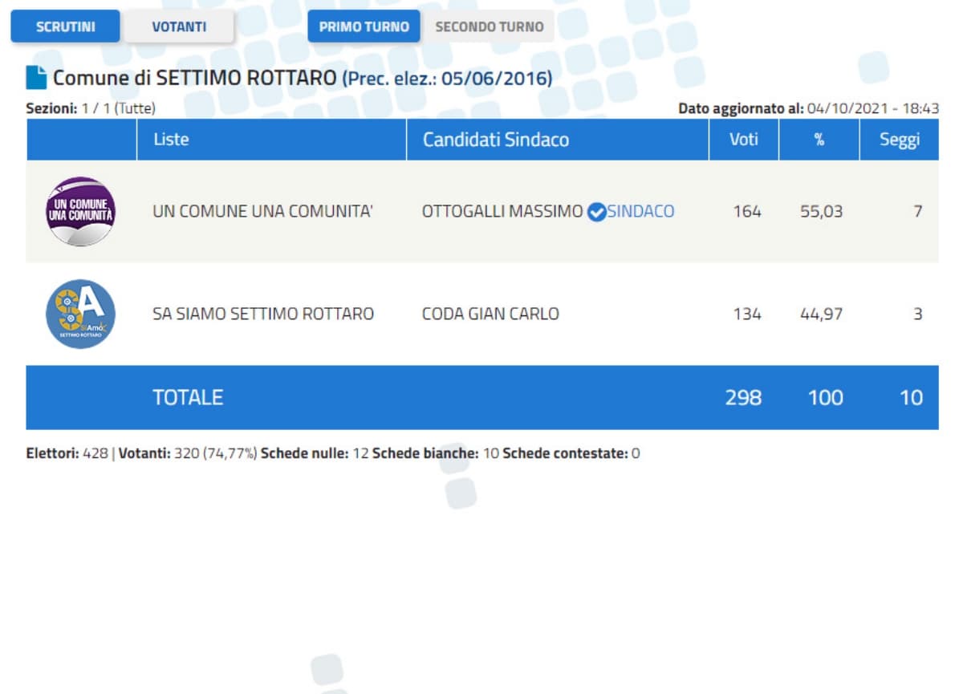Click the blue SA Siamo Settimo Rottaro logo
Image resolution: width=963 pixels, height=694 pixels.
(80, 314)
